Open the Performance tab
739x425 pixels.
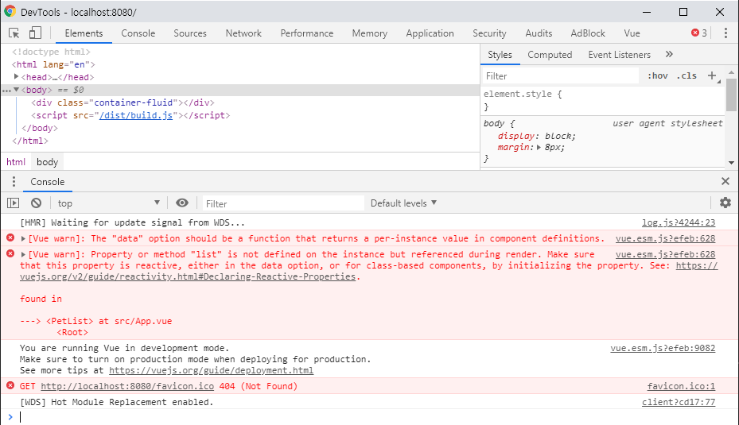(307, 33)
